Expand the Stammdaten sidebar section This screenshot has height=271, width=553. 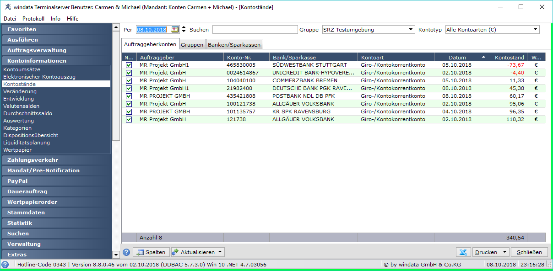pos(56,213)
